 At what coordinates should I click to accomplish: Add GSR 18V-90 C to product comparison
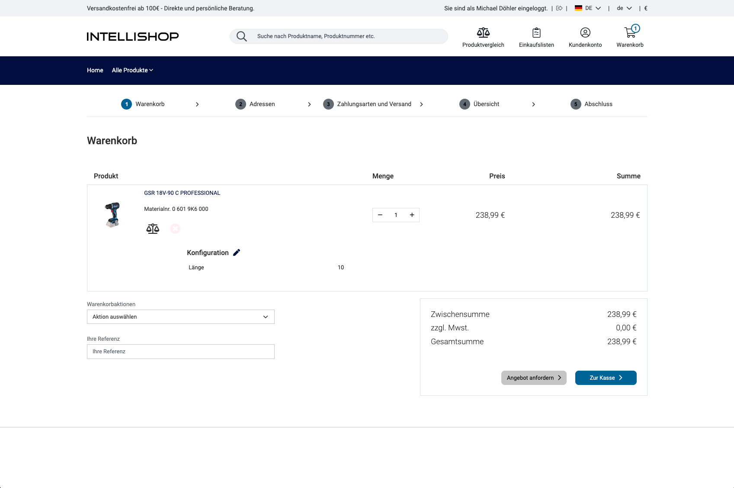click(x=153, y=229)
